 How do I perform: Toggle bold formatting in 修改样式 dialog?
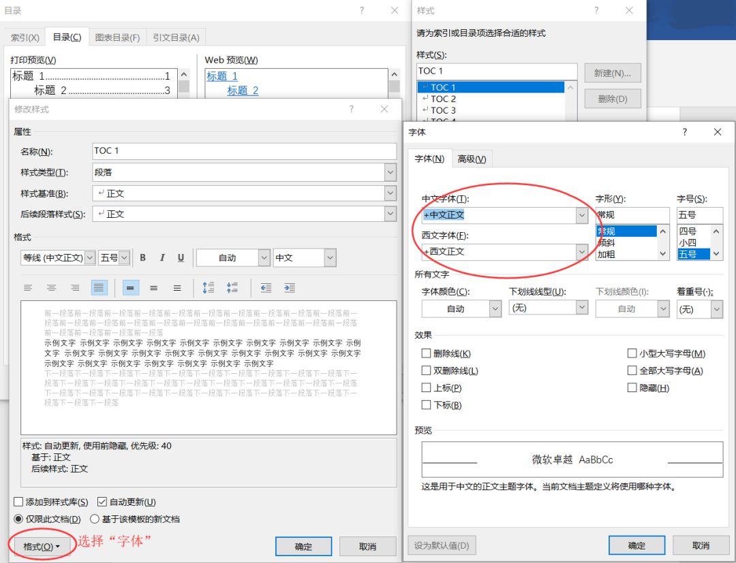click(142, 257)
